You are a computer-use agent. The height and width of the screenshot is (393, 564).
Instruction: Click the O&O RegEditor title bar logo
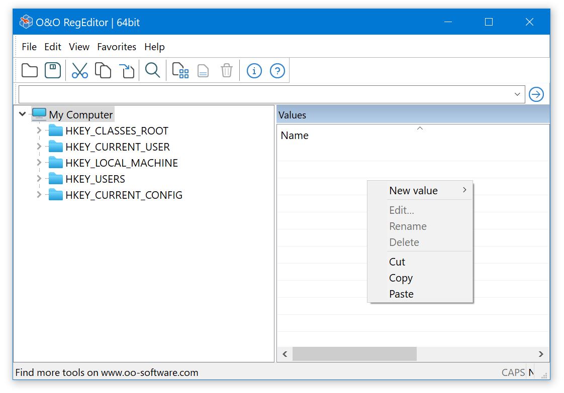[x=26, y=22]
